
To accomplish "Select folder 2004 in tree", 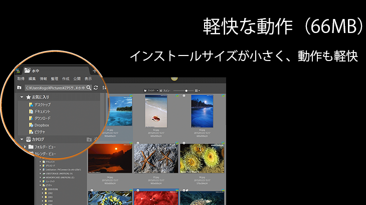I will click(x=49, y=201).
